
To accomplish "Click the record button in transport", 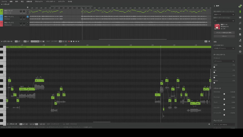I will (x=74, y=41).
